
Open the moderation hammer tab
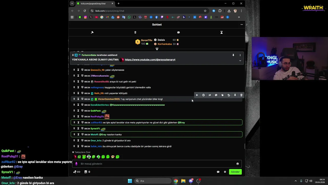coord(92,32)
